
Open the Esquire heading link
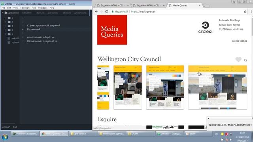107,119
